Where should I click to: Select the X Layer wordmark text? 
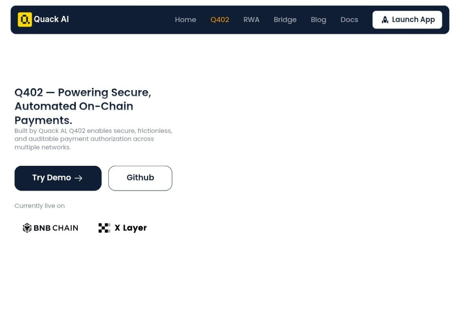tap(130, 228)
